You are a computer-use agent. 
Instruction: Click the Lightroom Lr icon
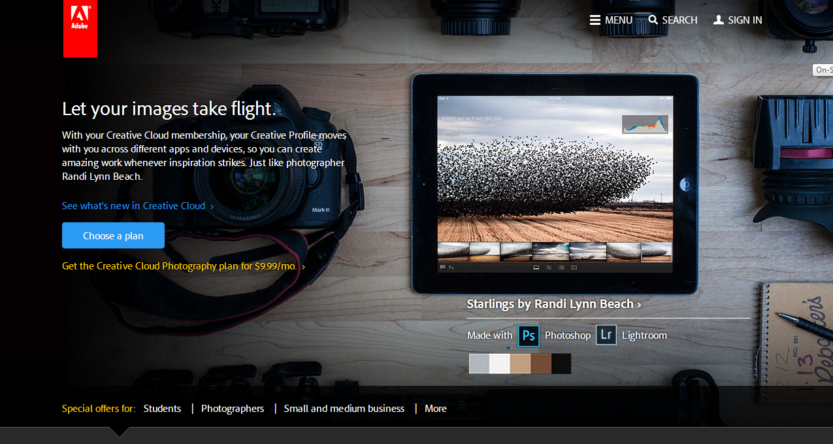[x=606, y=335]
